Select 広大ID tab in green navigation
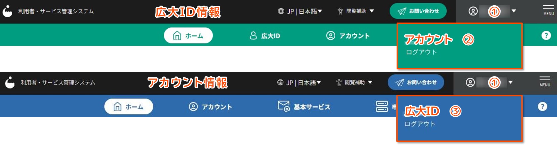 [x=265, y=36]
